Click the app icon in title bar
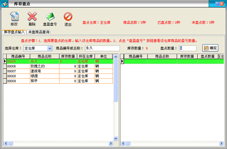Viewport: 227px width, 149px height. coord(5,4)
